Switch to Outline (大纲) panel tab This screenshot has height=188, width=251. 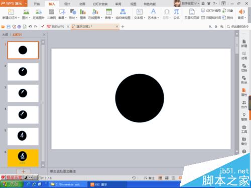(5, 35)
